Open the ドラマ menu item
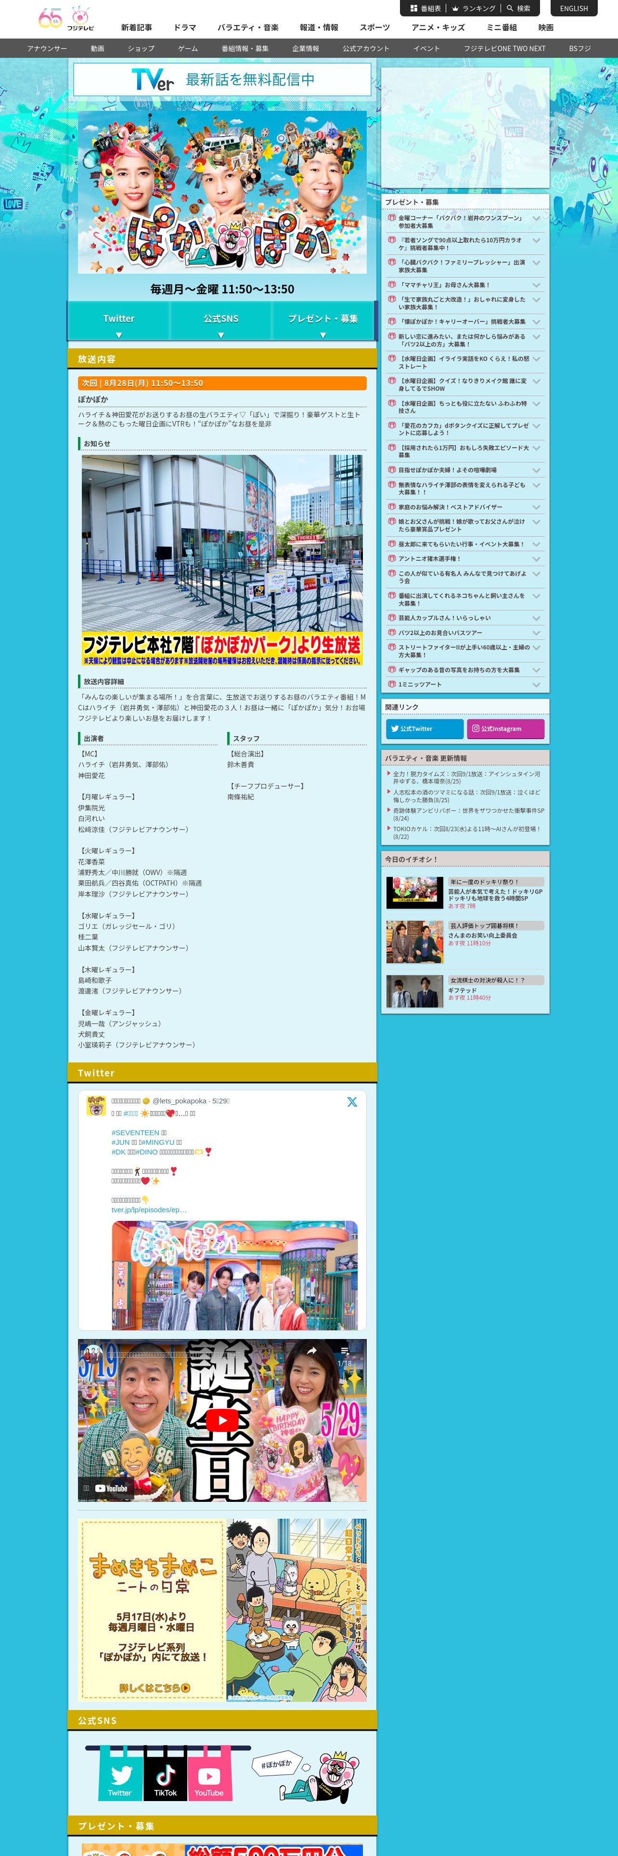618x1856 pixels. pos(184,27)
